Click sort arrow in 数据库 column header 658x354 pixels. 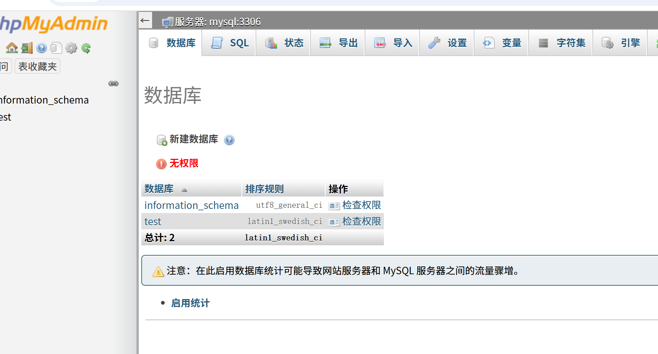click(184, 190)
